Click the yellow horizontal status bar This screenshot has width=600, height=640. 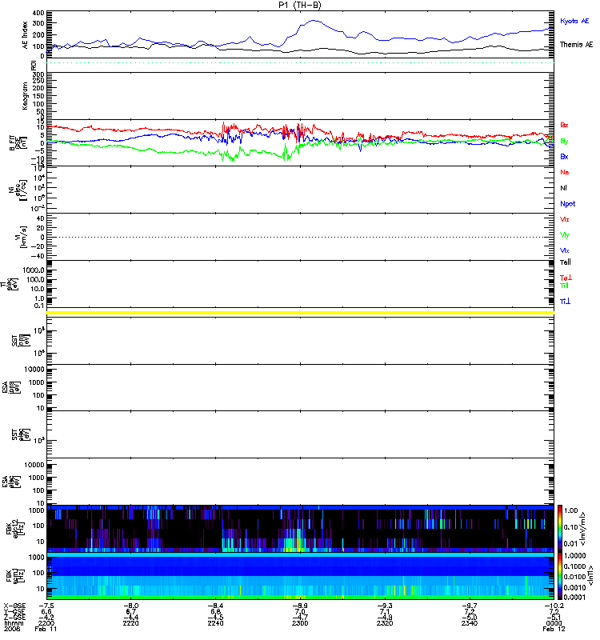pyautogui.click(x=300, y=313)
